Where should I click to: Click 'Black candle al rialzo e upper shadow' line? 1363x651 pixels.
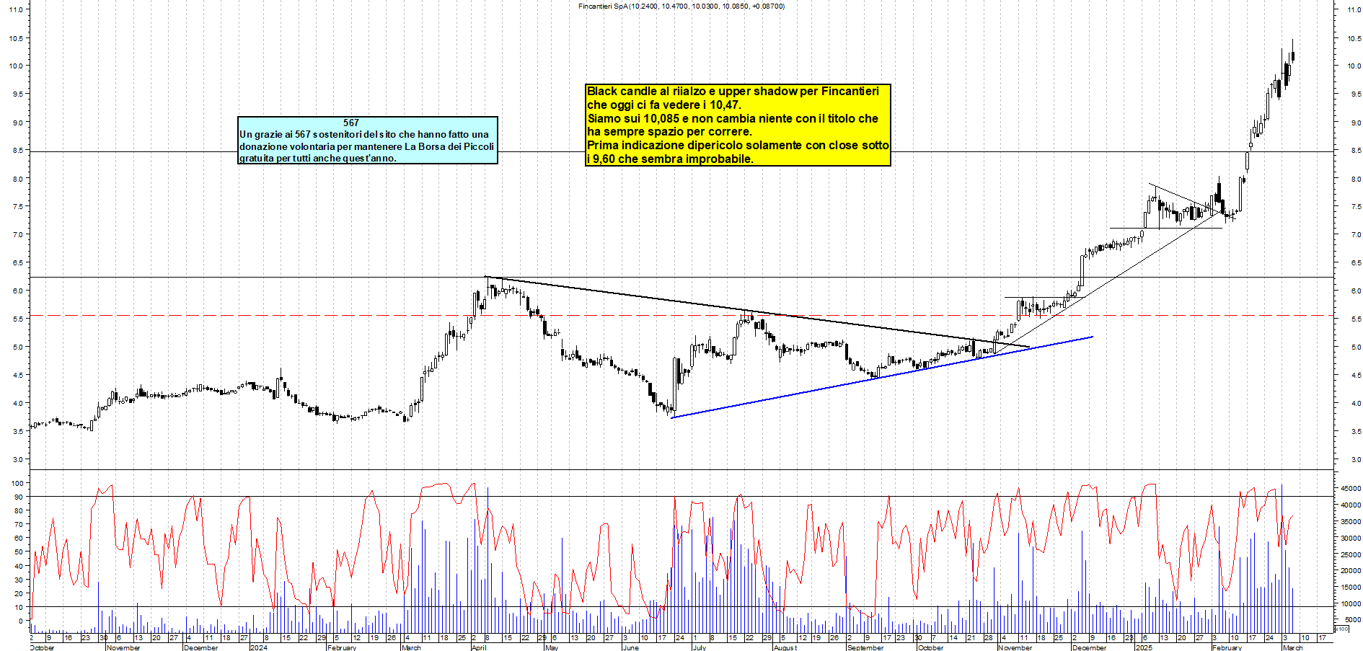733,91
